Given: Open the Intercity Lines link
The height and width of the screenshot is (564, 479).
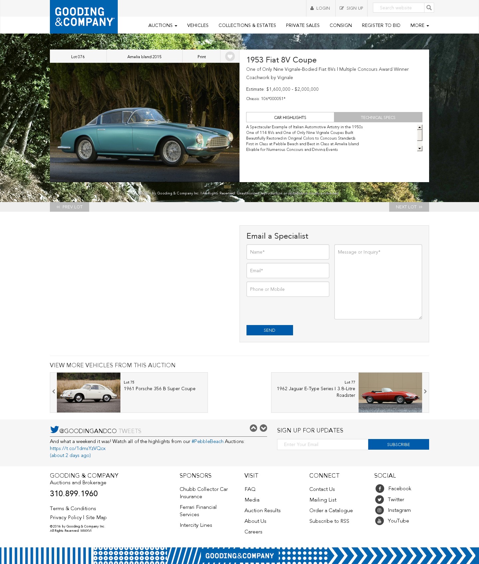Looking at the screenshot, I should (x=196, y=525).
